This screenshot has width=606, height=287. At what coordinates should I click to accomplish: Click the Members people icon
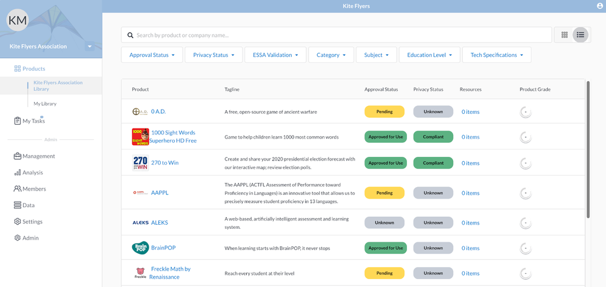pyautogui.click(x=18, y=189)
